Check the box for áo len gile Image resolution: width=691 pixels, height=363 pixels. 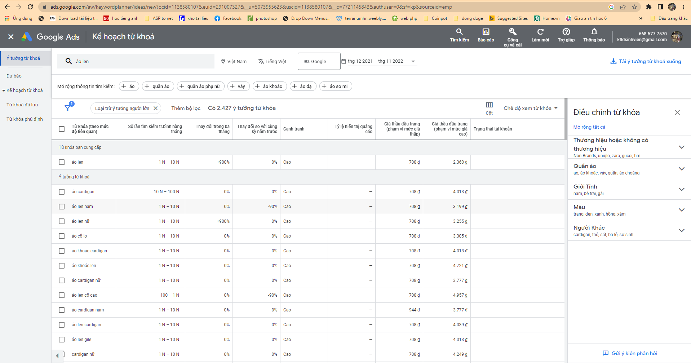pos(62,340)
